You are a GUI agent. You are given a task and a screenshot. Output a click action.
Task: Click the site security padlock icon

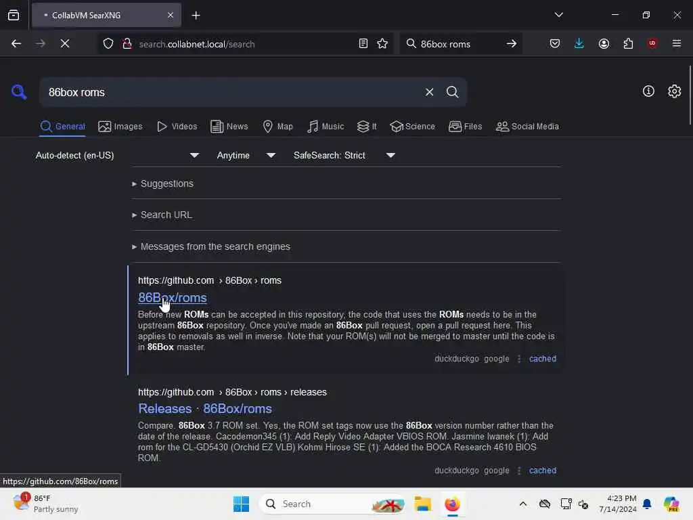(127, 43)
